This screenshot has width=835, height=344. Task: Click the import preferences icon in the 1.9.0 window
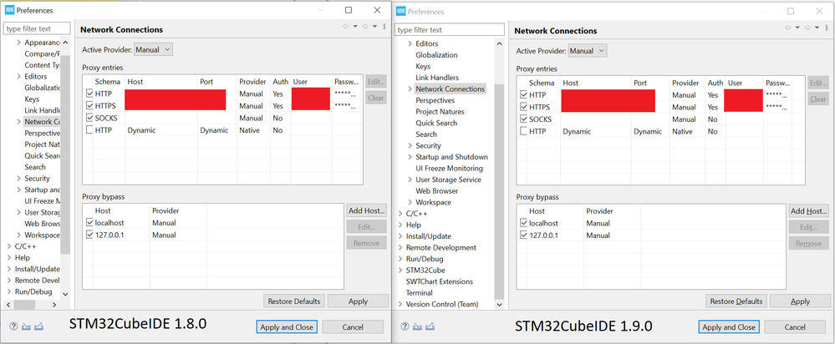coord(418,326)
